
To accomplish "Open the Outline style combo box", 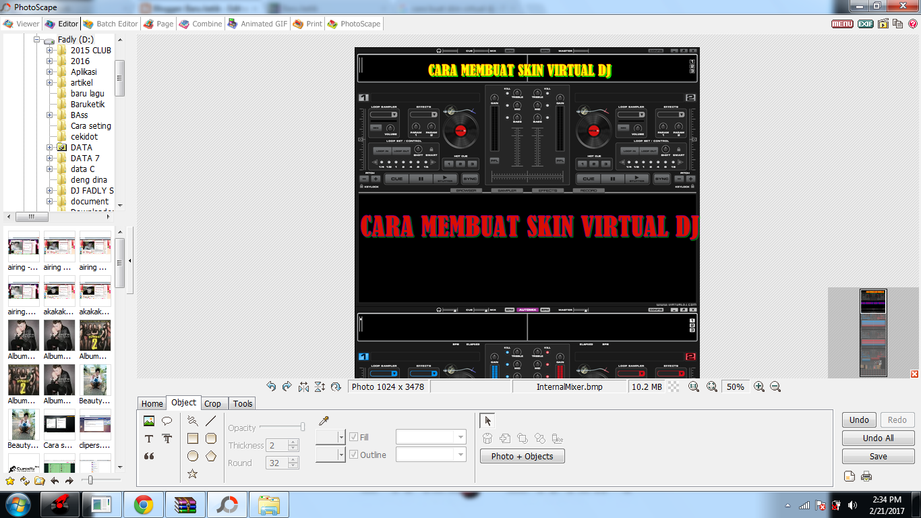I will [x=431, y=455].
